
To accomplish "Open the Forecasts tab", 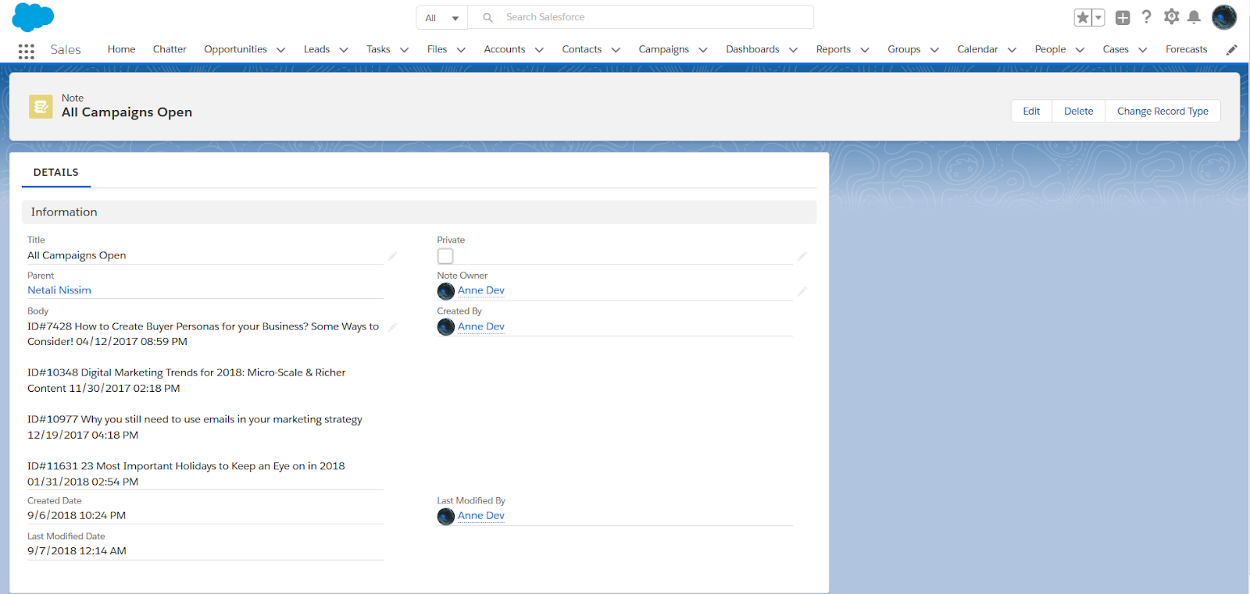I will (x=1186, y=49).
